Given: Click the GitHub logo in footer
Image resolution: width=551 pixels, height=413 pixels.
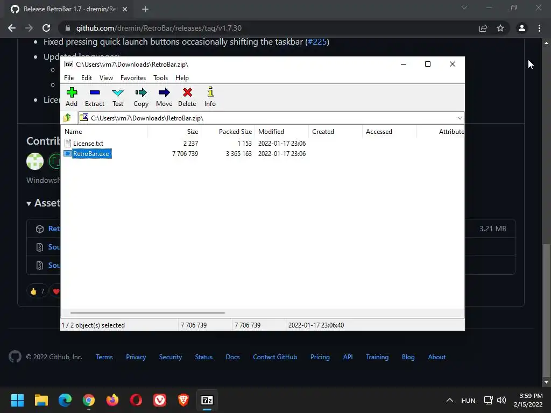Looking at the screenshot, I should 15,357.
